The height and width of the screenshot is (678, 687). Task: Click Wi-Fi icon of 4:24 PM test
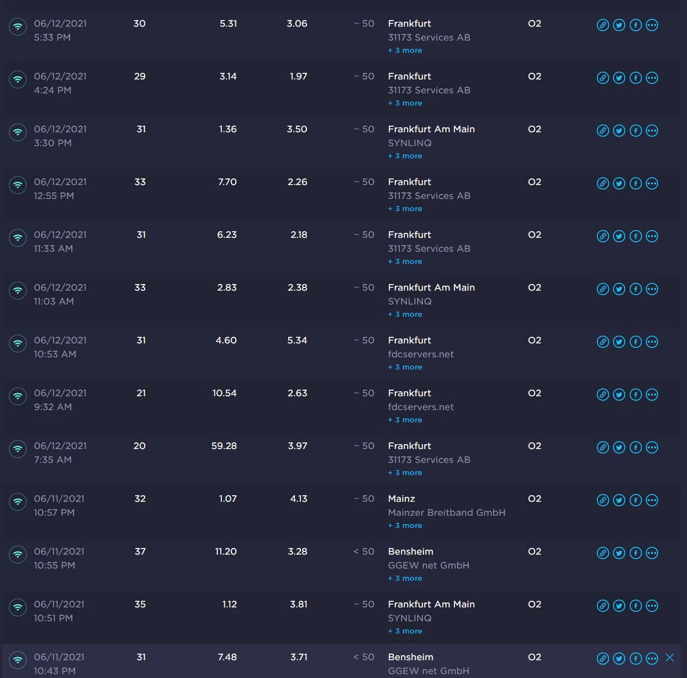pos(18,79)
